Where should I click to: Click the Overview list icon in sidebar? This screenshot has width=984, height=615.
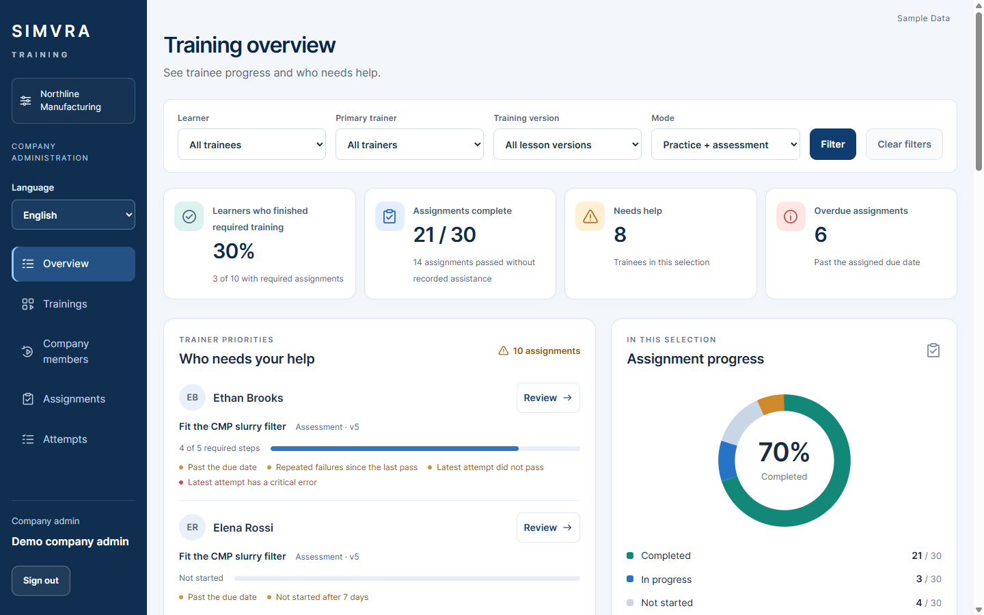tap(28, 264)
